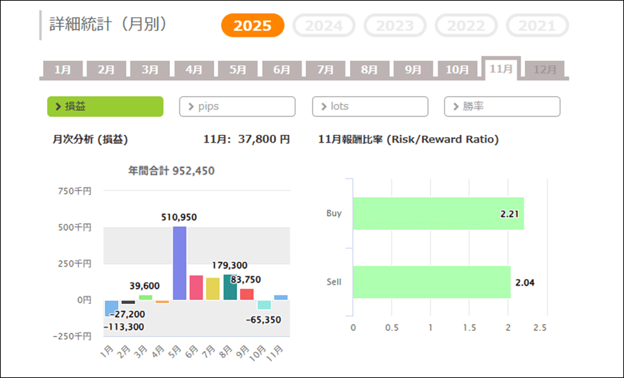Select the 2025 year button

[x=252, y=26]
